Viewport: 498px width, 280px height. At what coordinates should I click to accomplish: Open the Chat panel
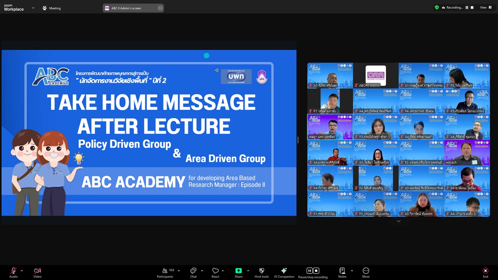click(x=193, y=272)
